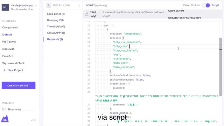Select the Ramping VUs section
224x126 pixels.
(x=56, y=20)
